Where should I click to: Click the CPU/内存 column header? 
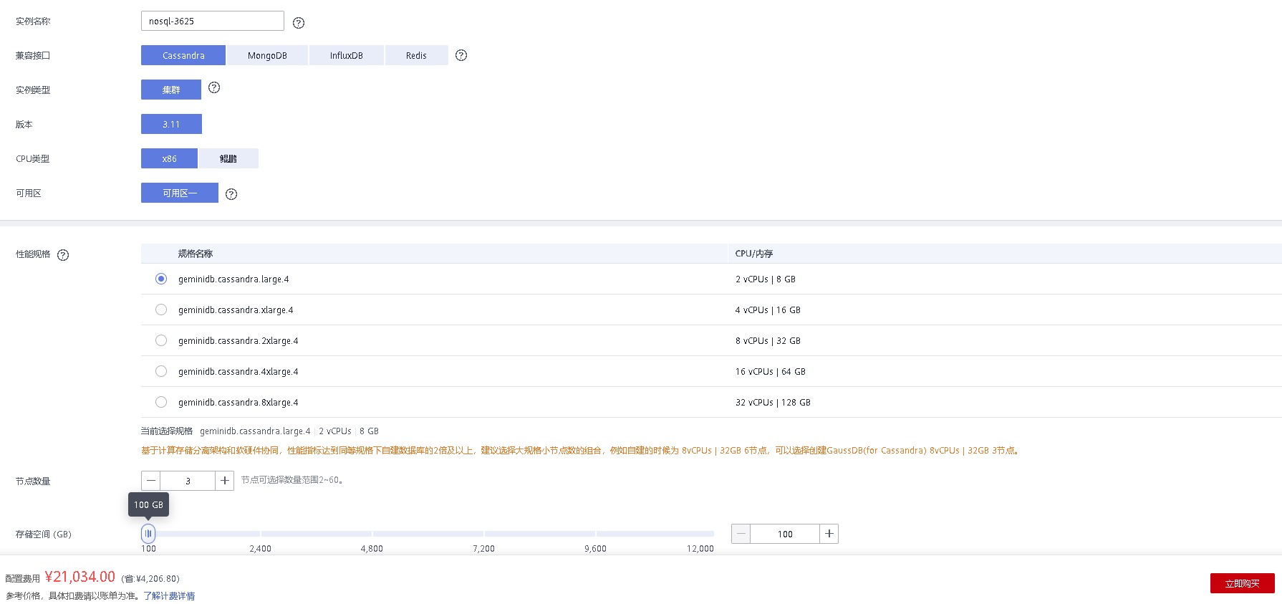pyautogui.click(x=754, y=254)
